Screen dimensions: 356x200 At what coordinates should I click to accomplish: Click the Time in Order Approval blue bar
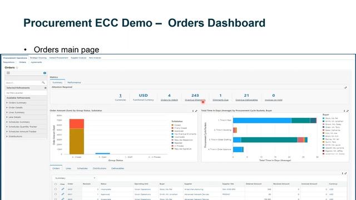pos(238,149)
